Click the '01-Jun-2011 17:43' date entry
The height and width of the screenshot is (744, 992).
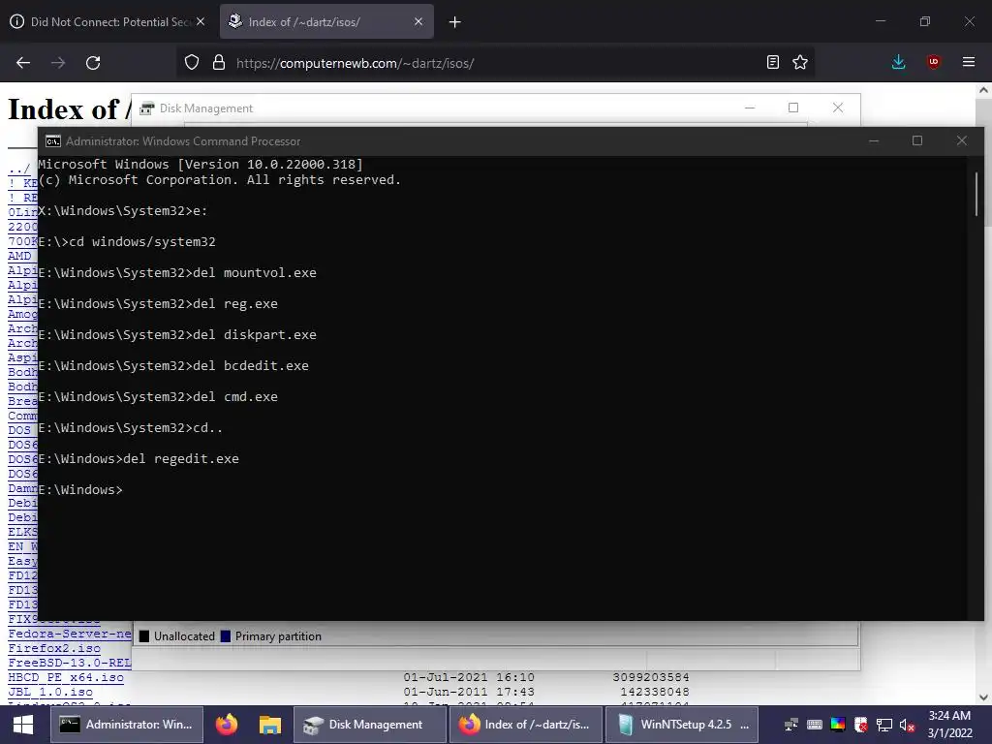point(469,692)
